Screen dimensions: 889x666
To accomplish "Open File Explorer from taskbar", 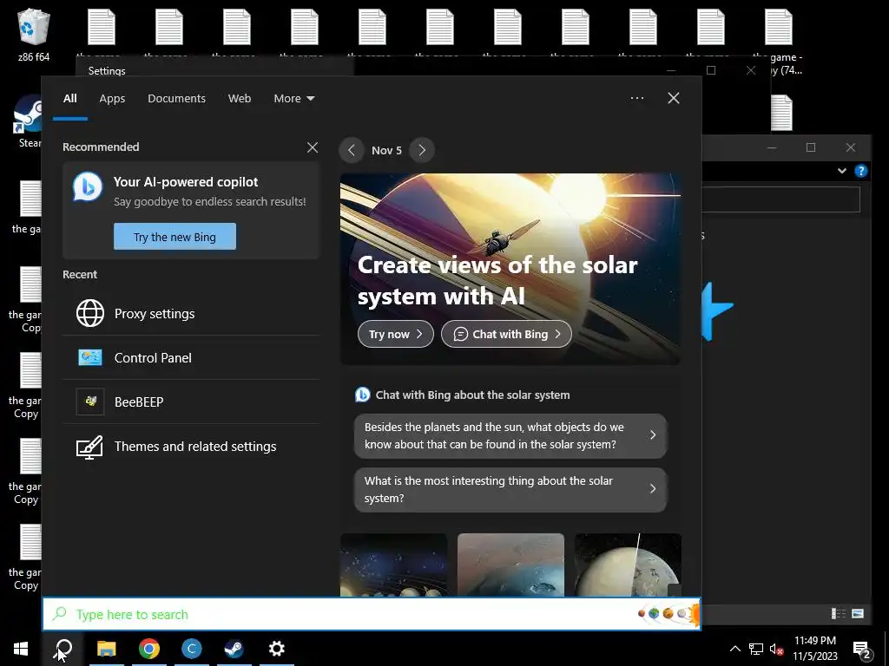I will [x=106, y=649].
